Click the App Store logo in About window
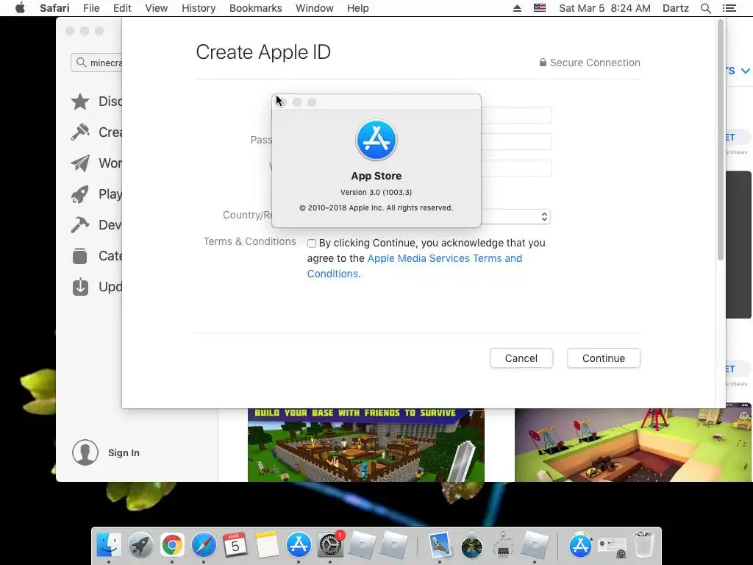 tap(376, 140)
